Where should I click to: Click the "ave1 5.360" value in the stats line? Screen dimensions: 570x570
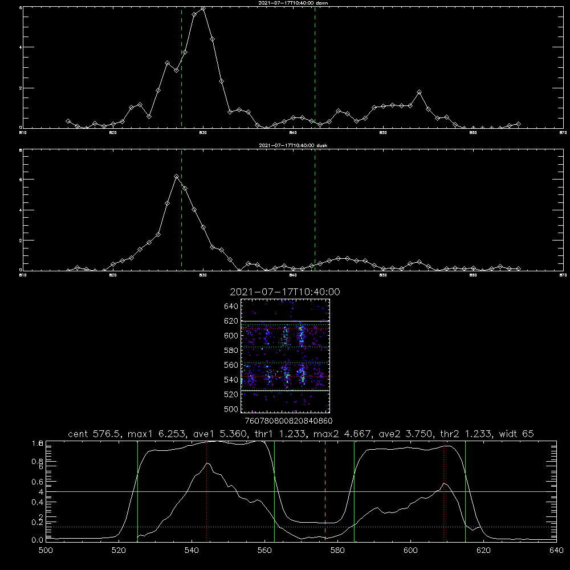coord(222,434)
